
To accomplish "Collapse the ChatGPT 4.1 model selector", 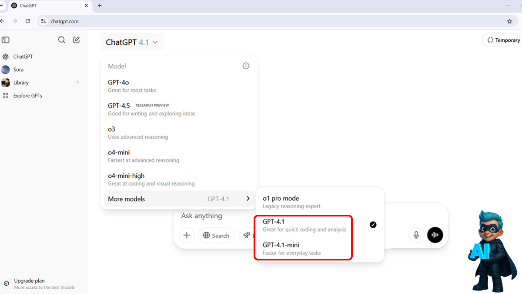I will point(132,42).
